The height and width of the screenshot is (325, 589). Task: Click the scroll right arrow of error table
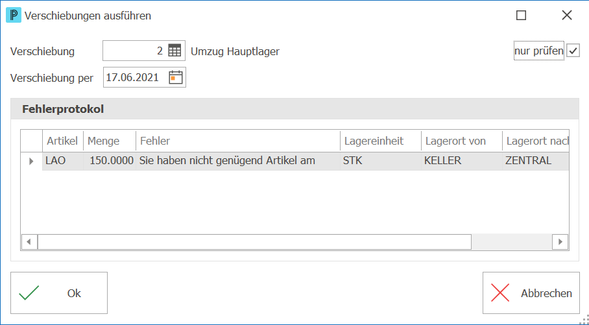(x=560, y=241)
